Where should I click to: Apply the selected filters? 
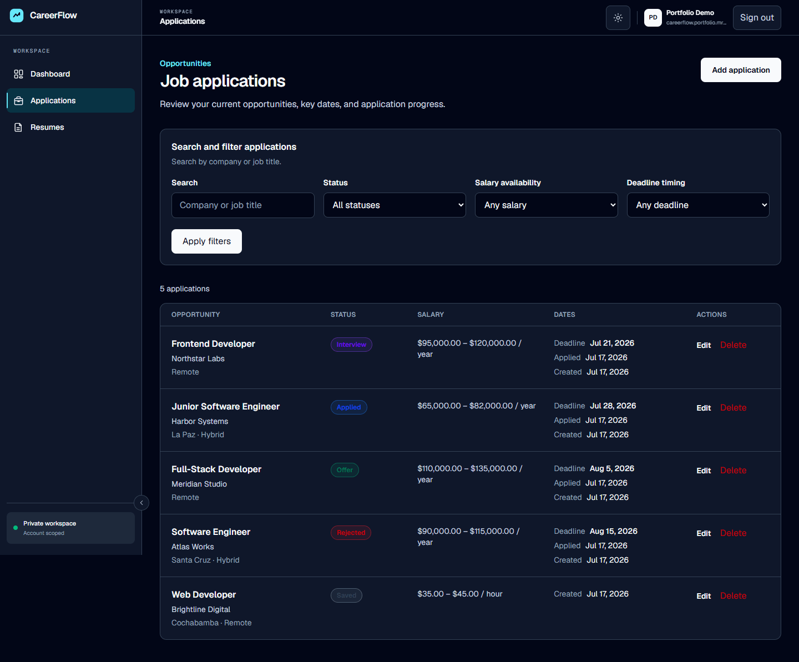(206, 241)
